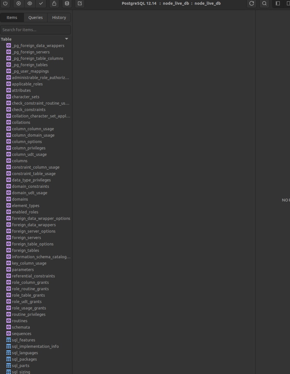Toggle the lock safe-mode icon
Viewport: 290px width, 374px height.
54,3
